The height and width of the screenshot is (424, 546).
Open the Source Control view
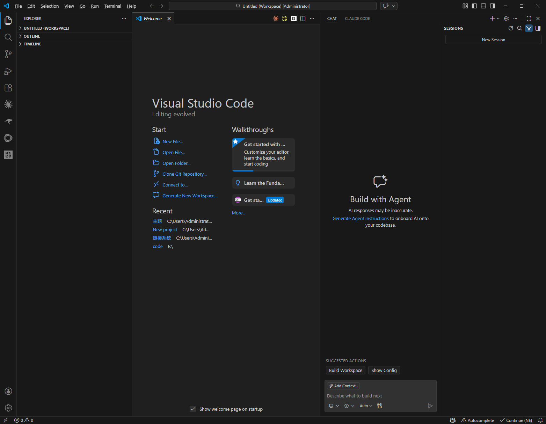click(8, 54)
